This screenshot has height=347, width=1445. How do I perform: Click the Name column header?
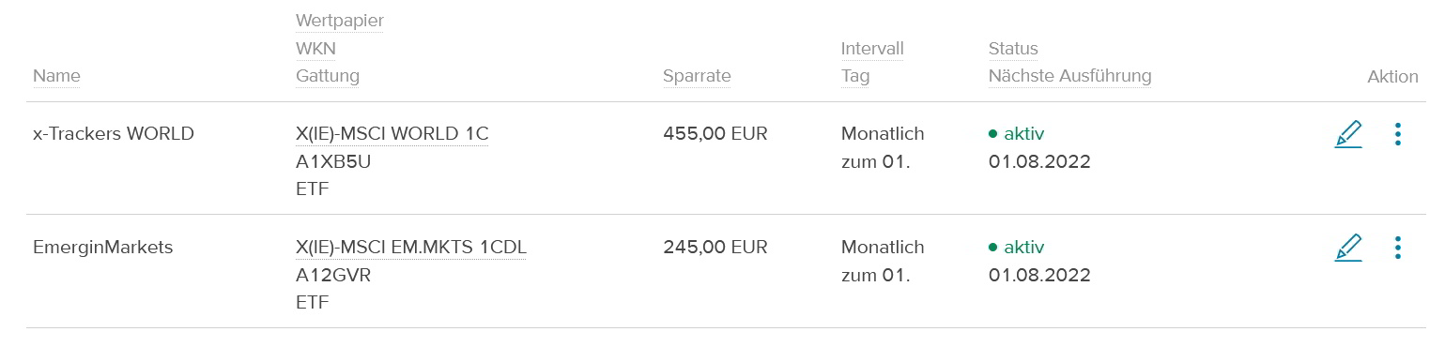56,76
